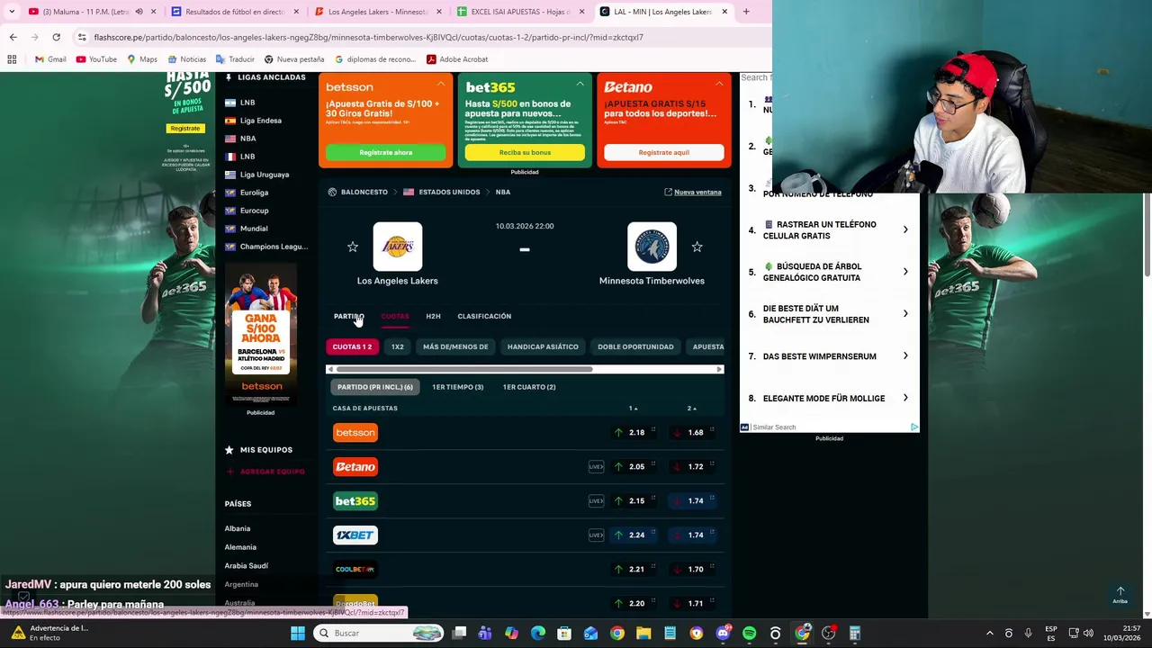The width and height of the screenshot is (1152, 648).
Task: Favorite Los Angeles Lakers with star icon
Action: (353, 247)
